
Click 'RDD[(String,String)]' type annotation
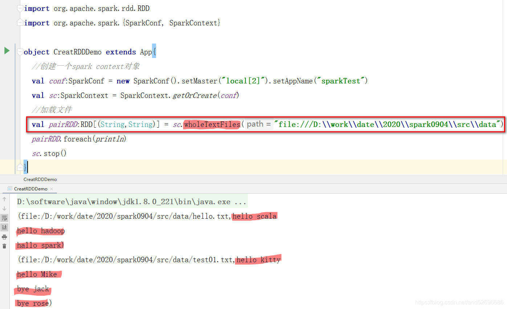tap(120, 124)
